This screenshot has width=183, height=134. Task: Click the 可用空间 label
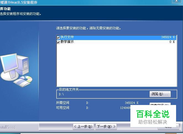pyautogui.click(x=63, y=108)
